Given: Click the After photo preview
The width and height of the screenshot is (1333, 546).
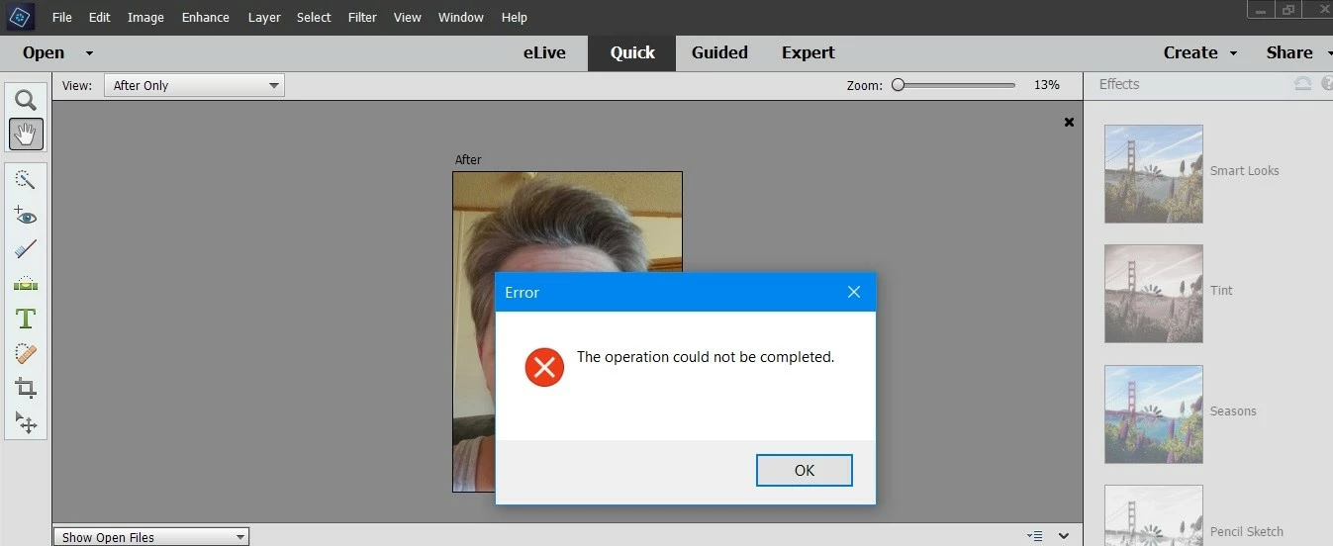Looking at the screenshot, I should point(567,331).
